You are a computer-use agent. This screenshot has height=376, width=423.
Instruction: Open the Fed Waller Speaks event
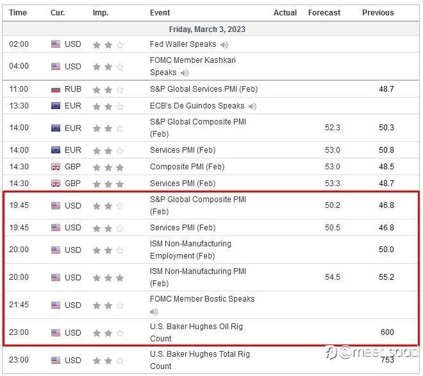point(183,44)
